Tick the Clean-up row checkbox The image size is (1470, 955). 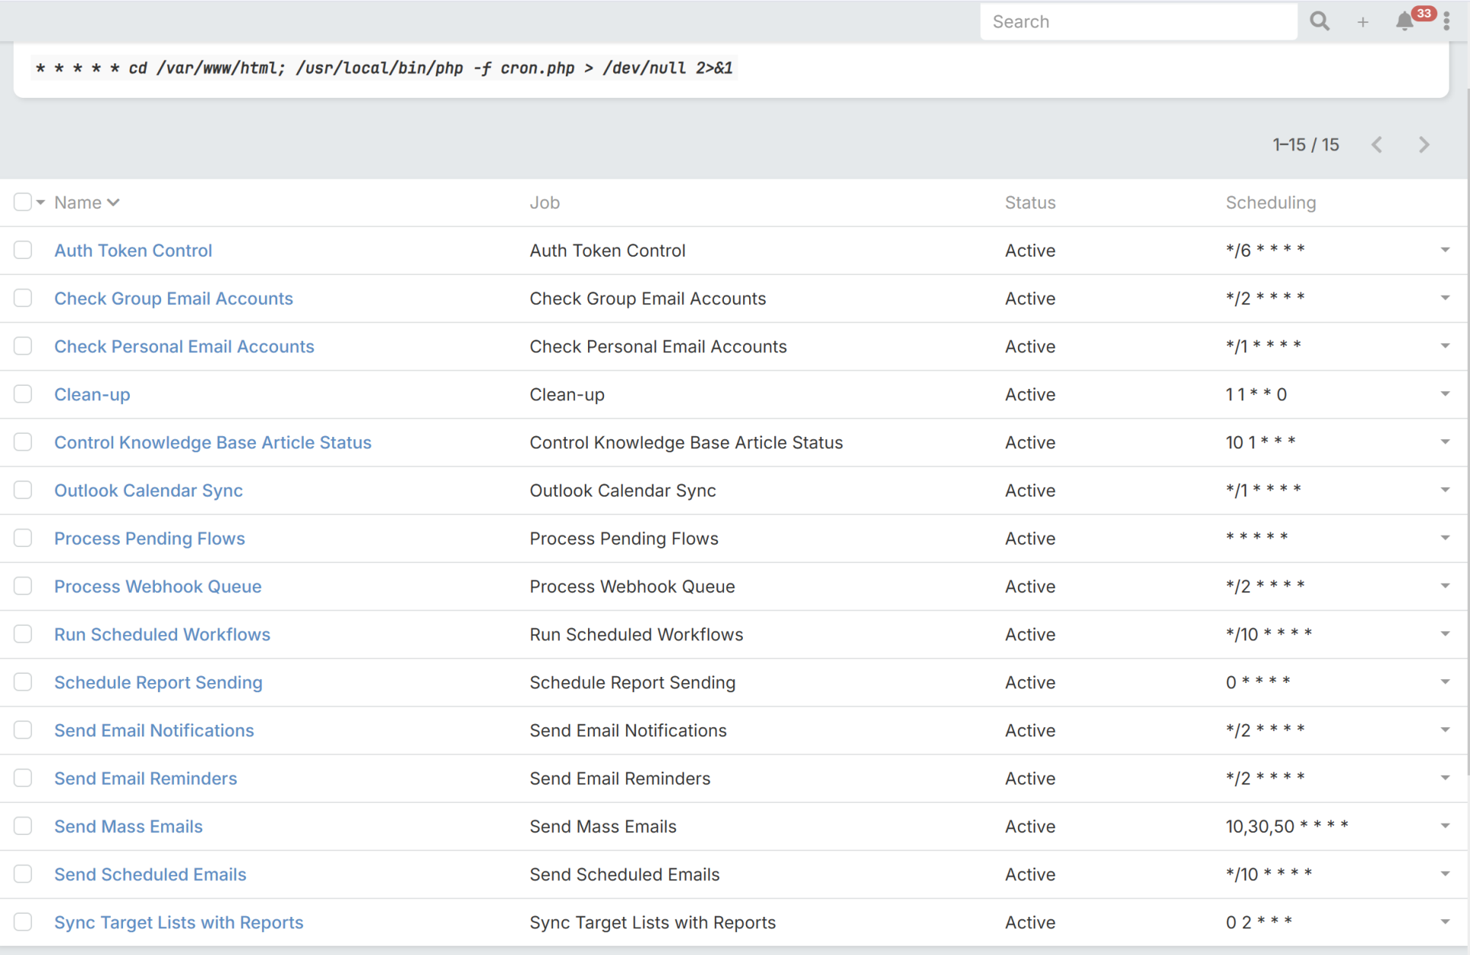tap(23, 394)
